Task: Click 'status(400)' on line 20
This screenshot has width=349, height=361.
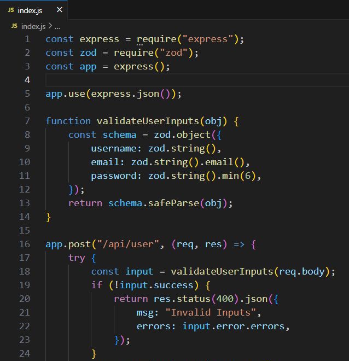Action: pyautogui.click(x=208, y=299)
